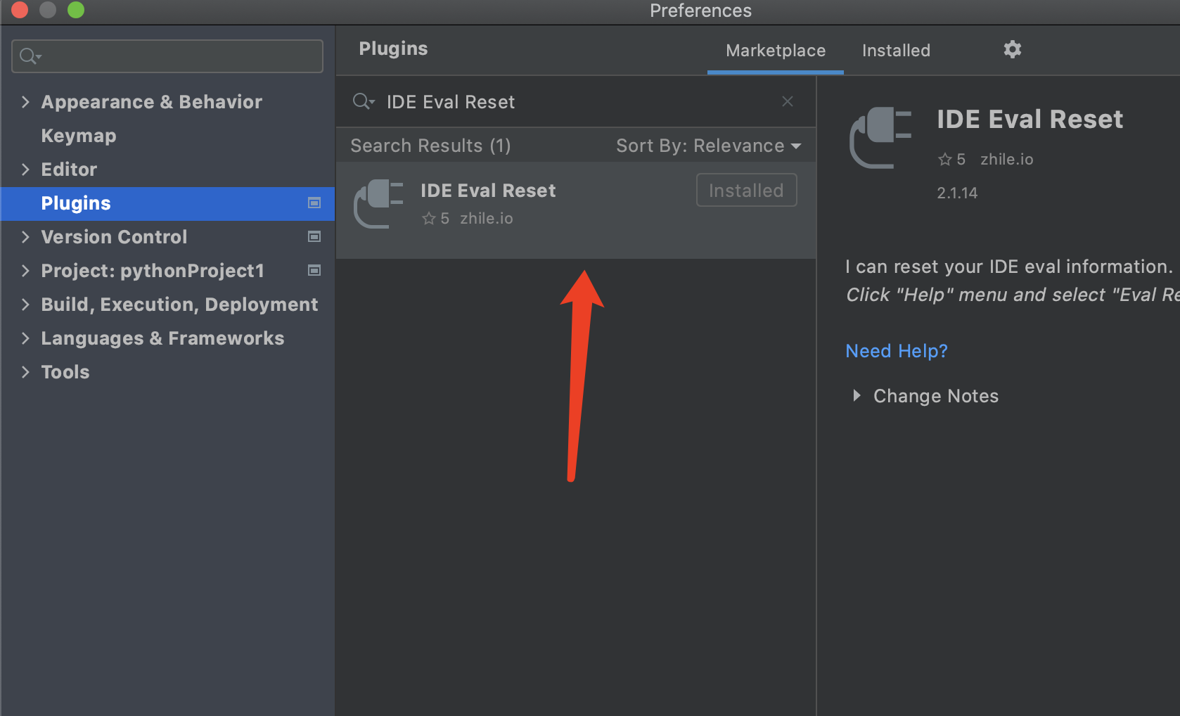Click into the plugin search field
This screenshot has width=1180, height=716.
[577, 102]
